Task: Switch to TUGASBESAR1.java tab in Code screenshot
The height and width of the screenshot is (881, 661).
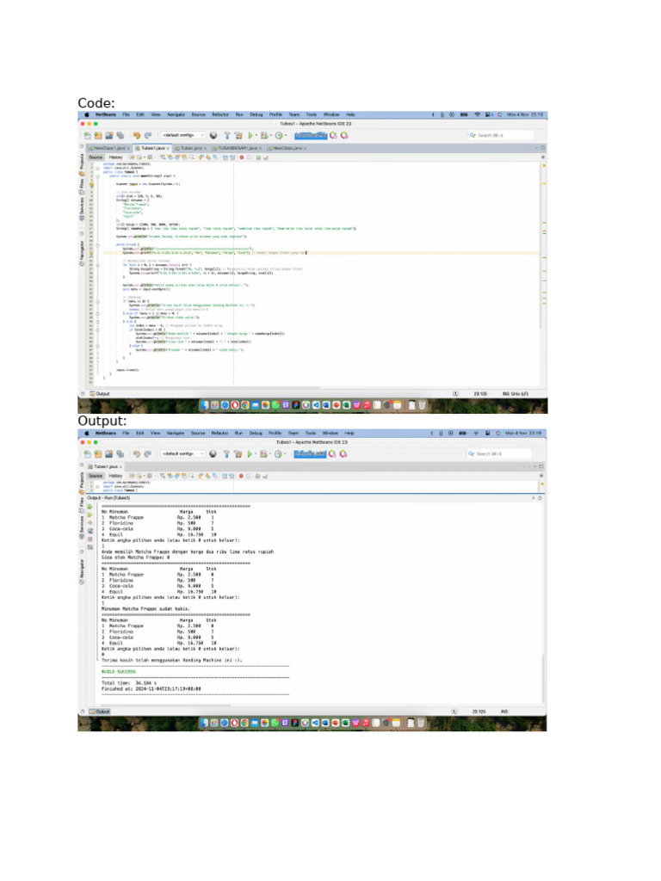Action: pyautogui.click(x=238, y=148)
